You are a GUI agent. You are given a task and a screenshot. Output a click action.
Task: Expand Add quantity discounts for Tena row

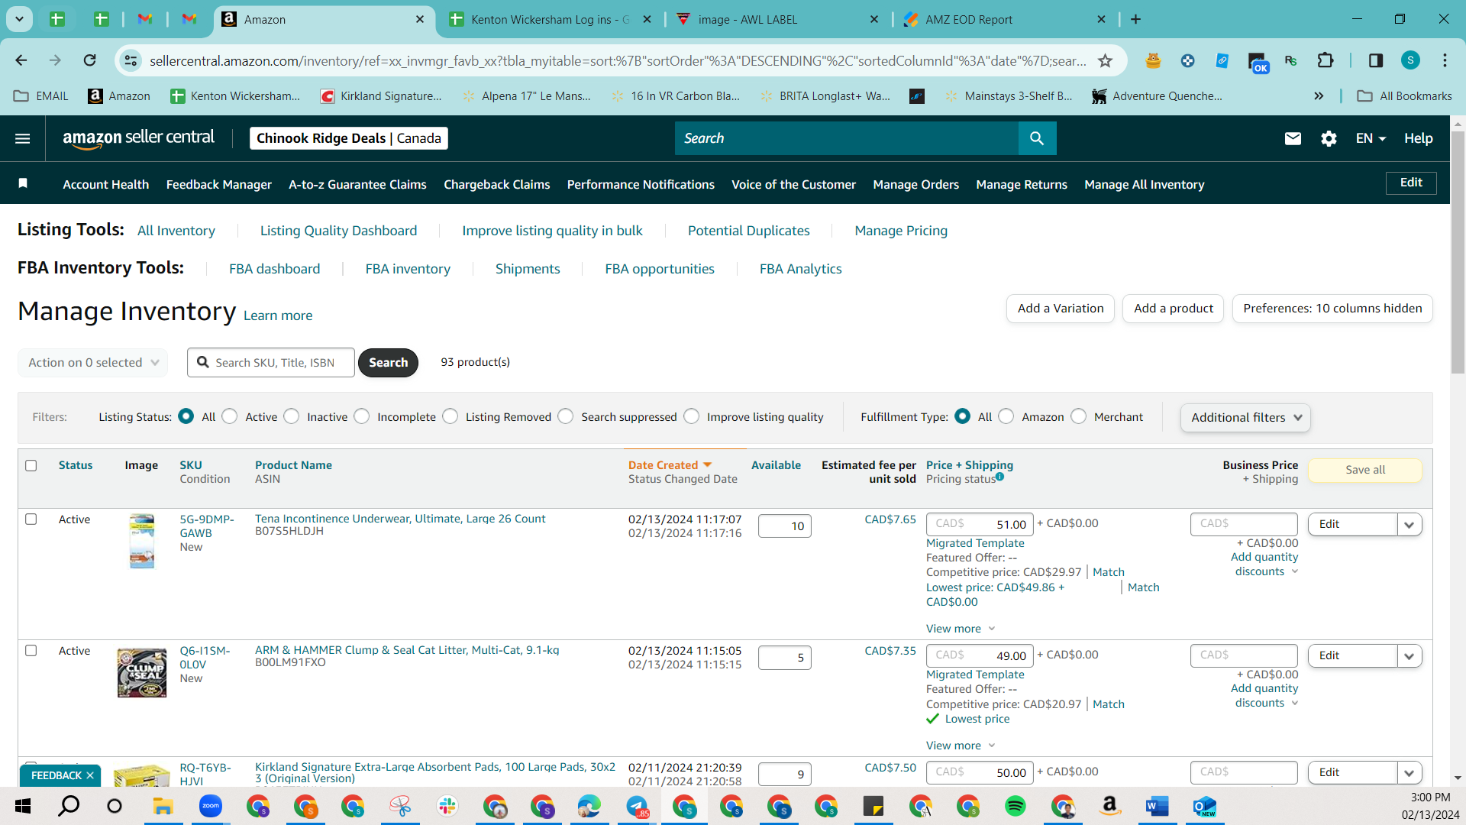pos(1264,565)
